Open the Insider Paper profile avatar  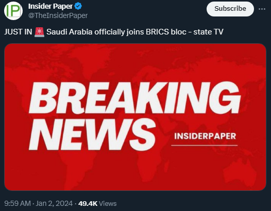click(x=13, y=11)
